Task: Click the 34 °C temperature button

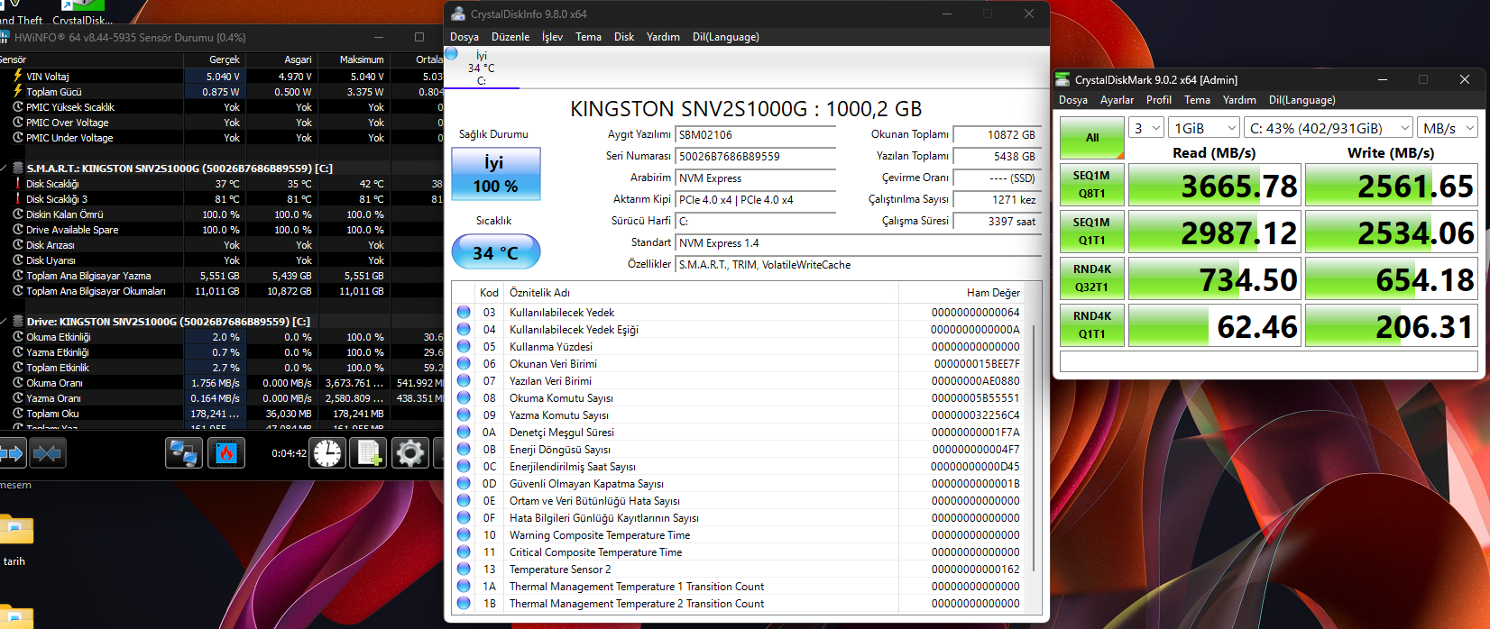Action: 495,251
